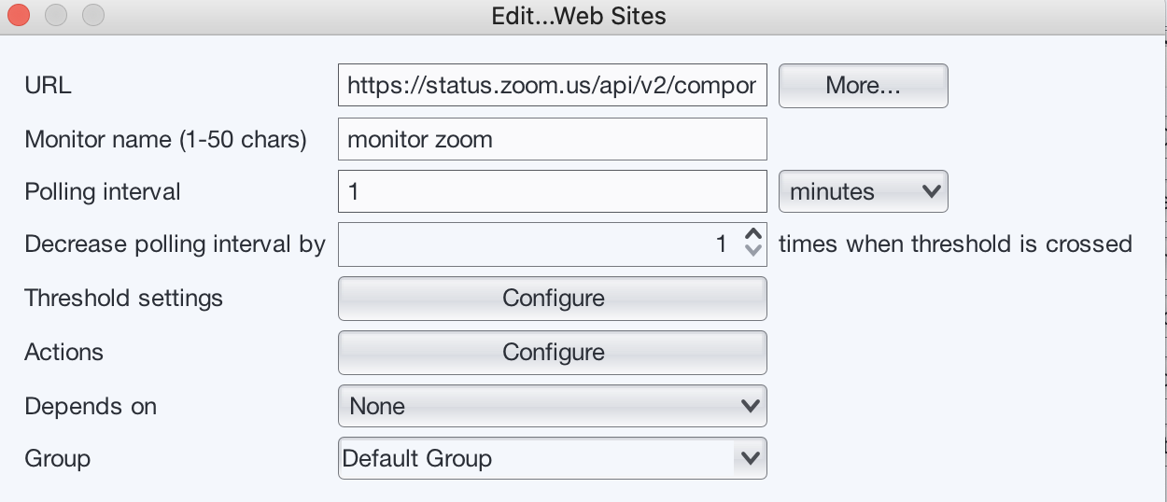
Task: Click the decrement arrow on the polling spinner
Action: click(x=753, y=251)
